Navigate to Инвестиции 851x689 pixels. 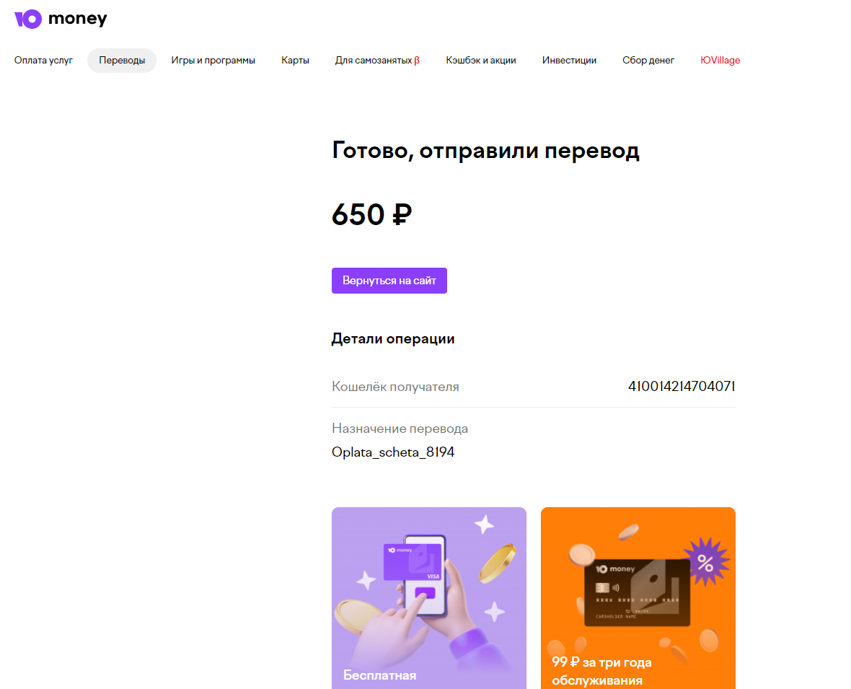(569, 61)
